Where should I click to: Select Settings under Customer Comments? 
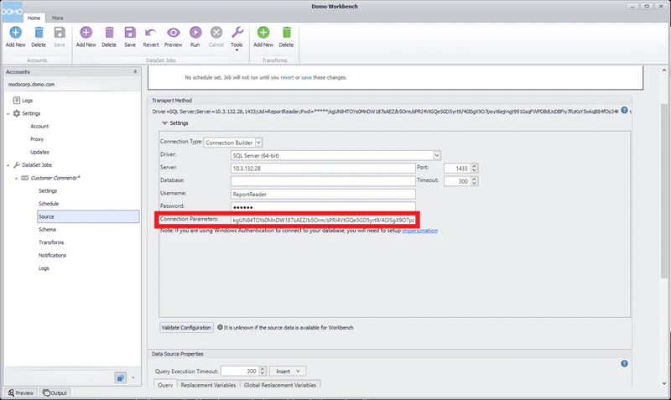48,191
